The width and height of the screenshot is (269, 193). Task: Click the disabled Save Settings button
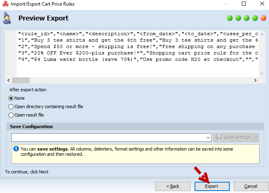(234, 138)
